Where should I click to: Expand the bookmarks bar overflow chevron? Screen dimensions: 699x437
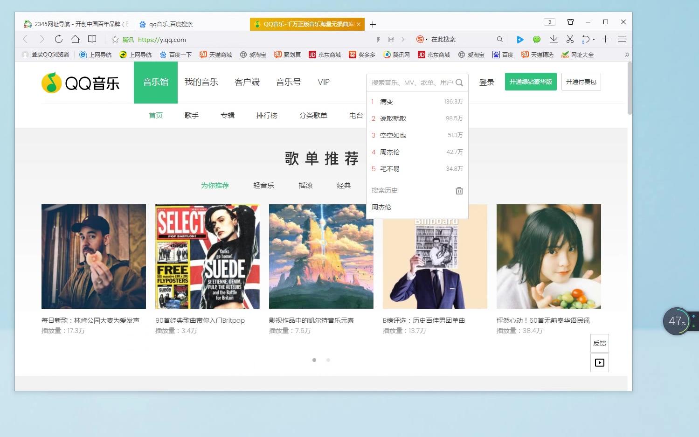[627, 55]
